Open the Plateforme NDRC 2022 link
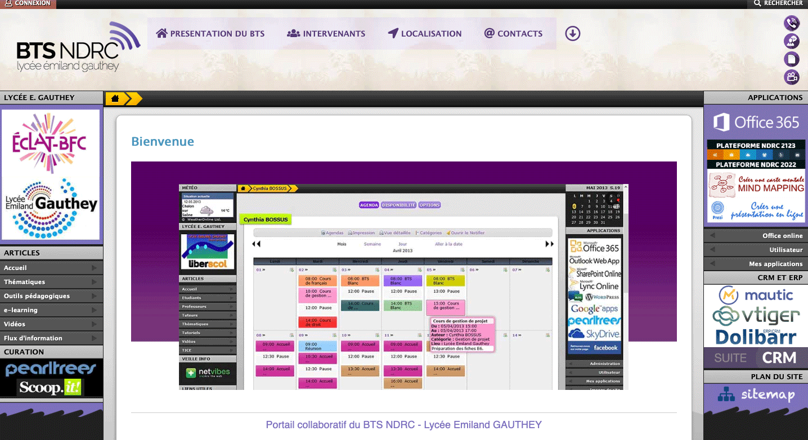This screenshot has height=440, width=808. coord(756,165)
